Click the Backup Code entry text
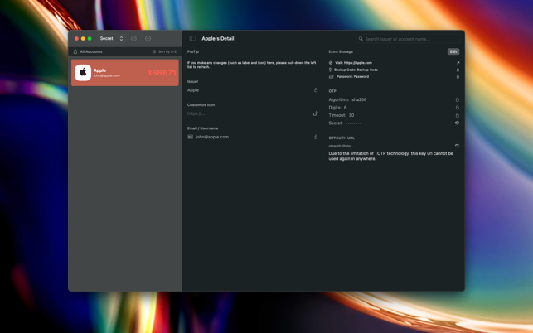Viewport: 533px width, 333px height. [356, 70]
